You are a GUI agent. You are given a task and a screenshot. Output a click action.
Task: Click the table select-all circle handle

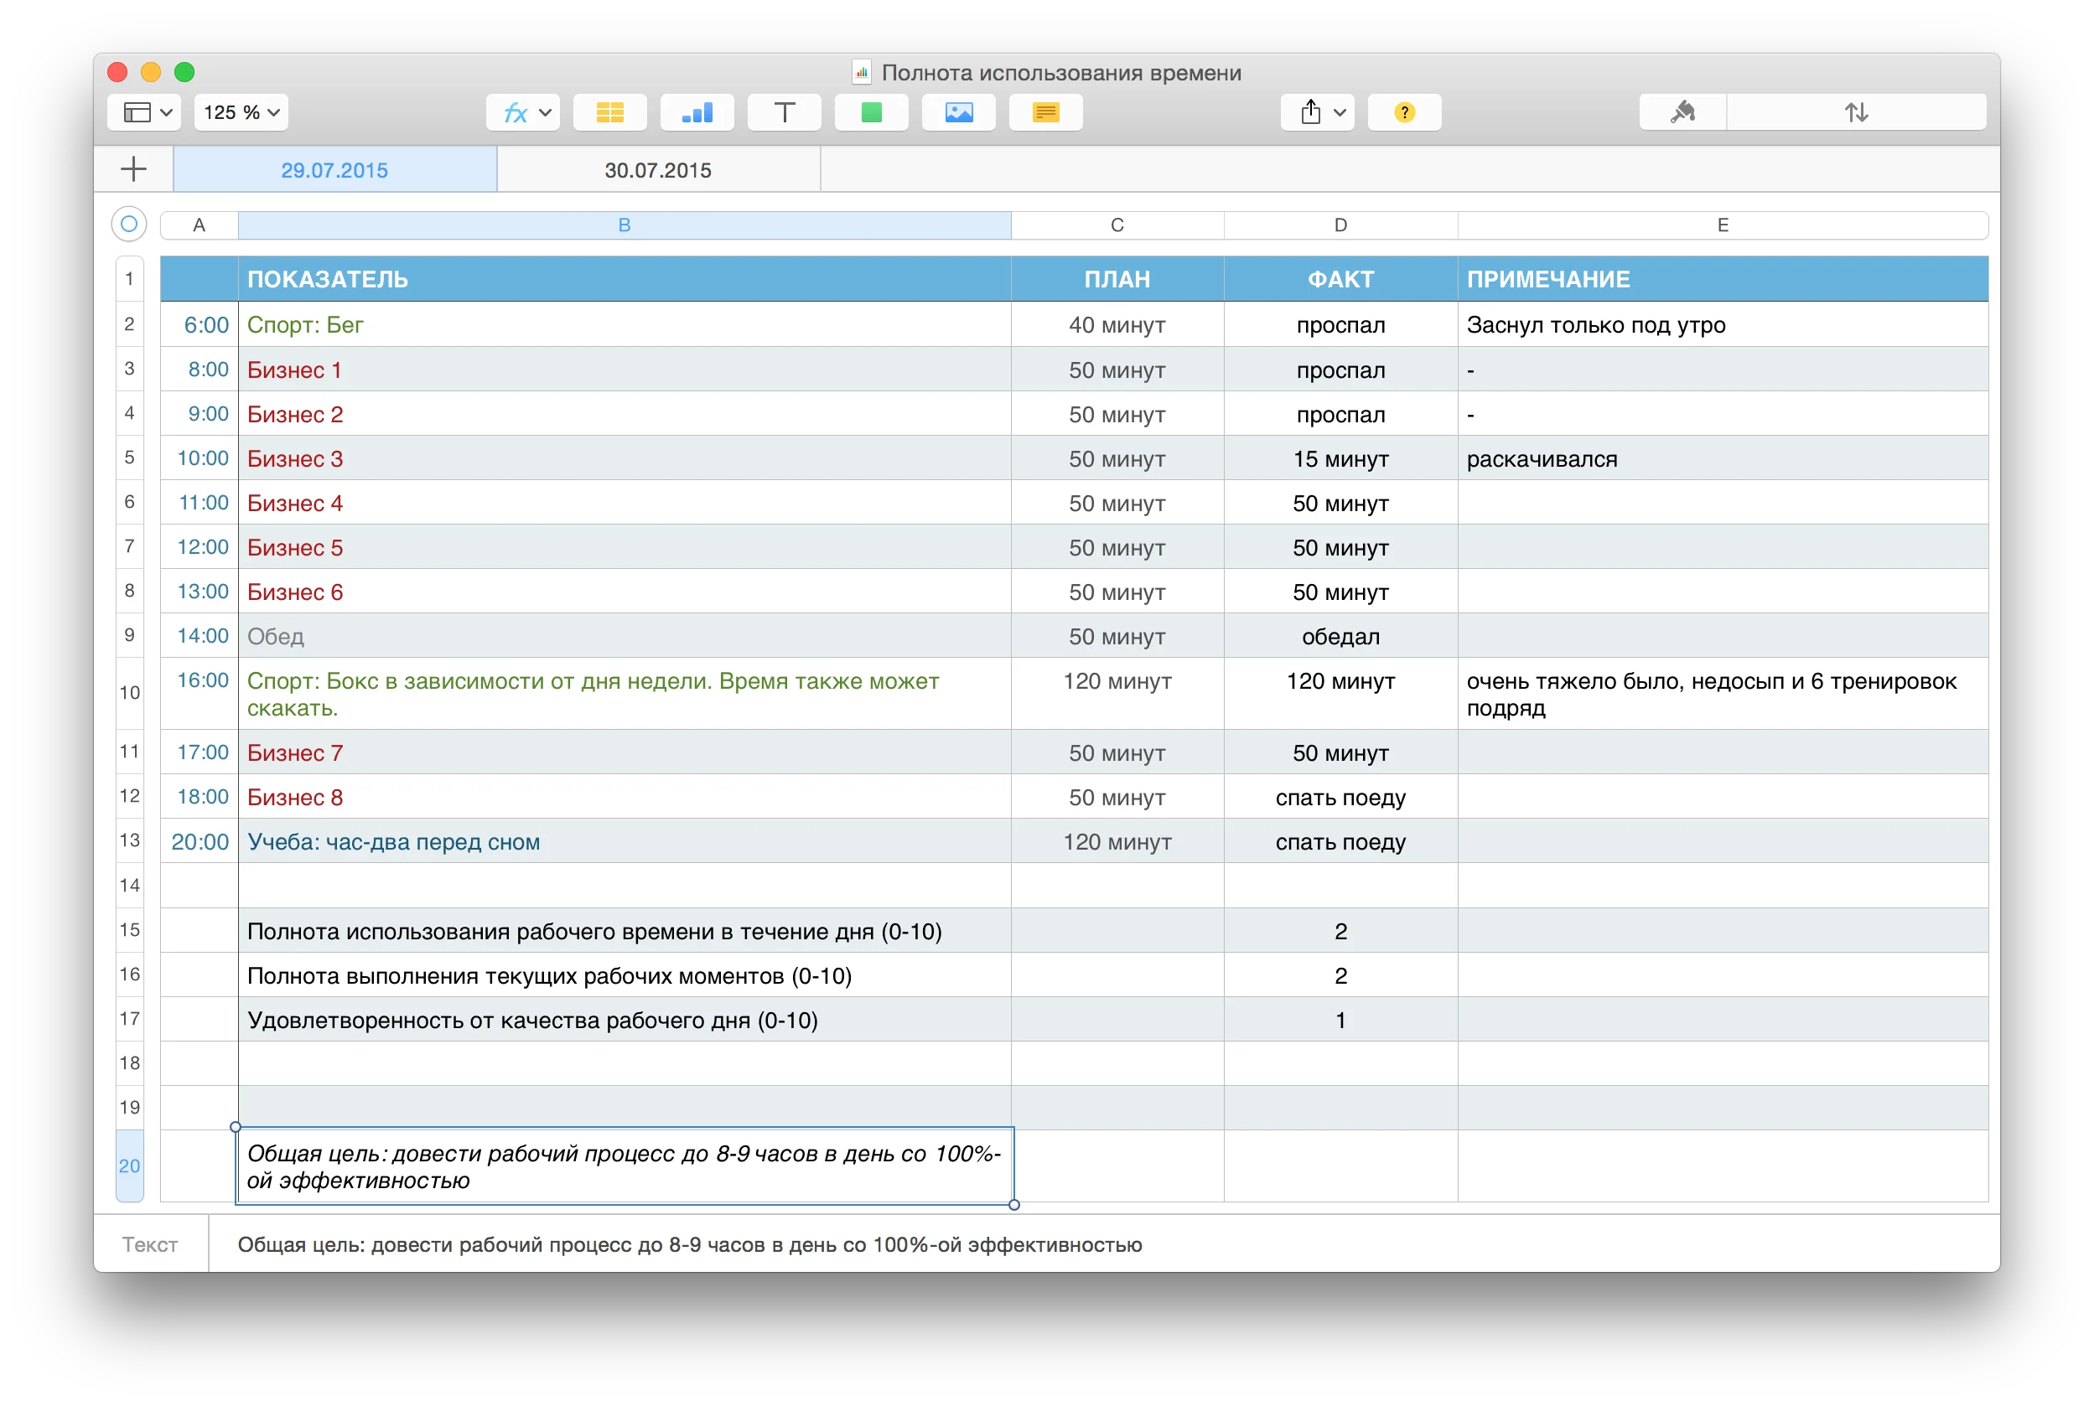(129, 225)
